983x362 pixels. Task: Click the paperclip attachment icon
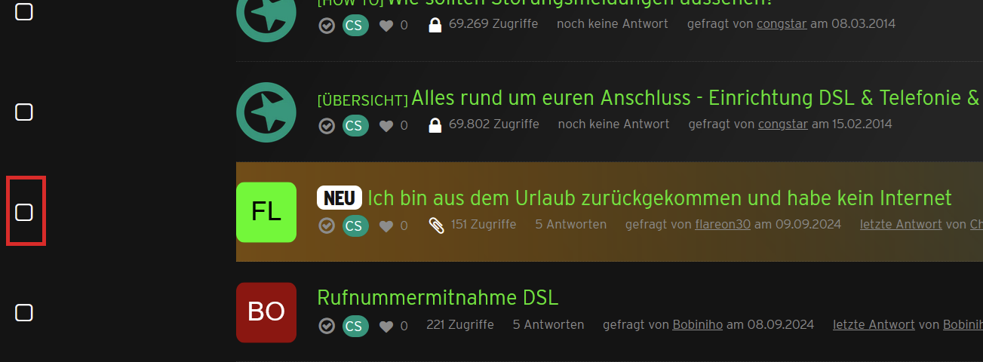pyautogui.click(x=435, y=225)
